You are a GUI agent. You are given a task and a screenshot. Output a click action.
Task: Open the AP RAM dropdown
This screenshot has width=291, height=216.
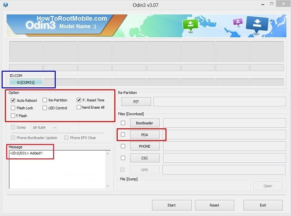tap(44, 128)
